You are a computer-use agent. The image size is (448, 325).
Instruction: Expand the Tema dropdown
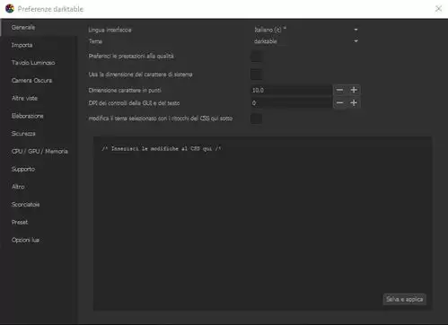click(x=306, y=41)
